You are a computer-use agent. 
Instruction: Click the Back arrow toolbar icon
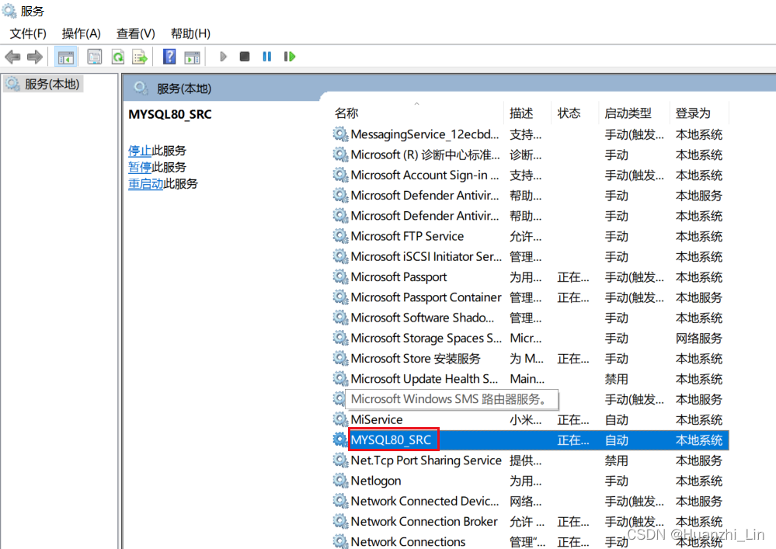click(x=12, y=57)
